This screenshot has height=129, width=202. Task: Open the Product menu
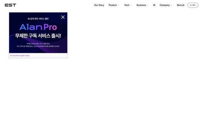(112, 5)
